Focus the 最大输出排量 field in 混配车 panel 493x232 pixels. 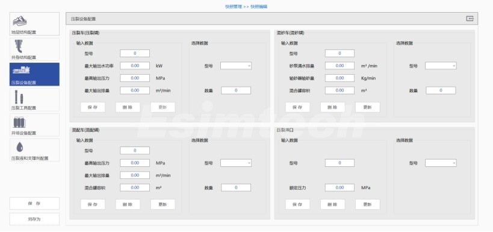[135, 175]
